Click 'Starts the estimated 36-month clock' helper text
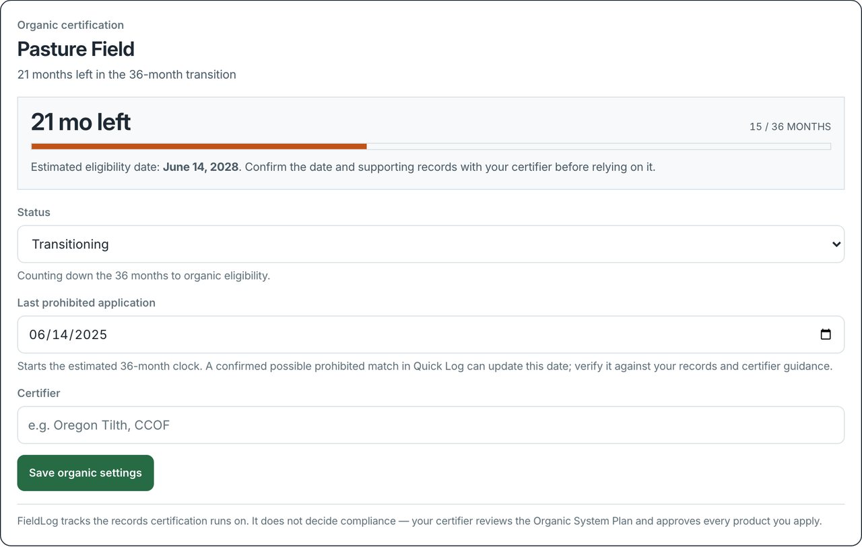The image size is (862, 547). pos(425,367)
